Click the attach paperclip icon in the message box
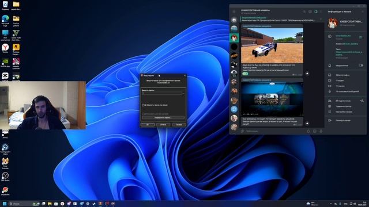369x207 pixels. point(242,131)
